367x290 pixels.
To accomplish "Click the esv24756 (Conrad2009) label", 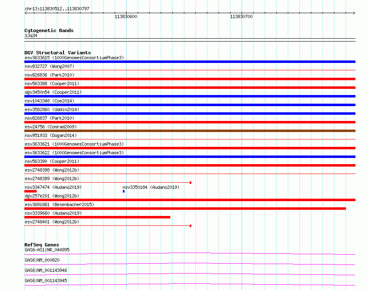I will coord(51,127).
